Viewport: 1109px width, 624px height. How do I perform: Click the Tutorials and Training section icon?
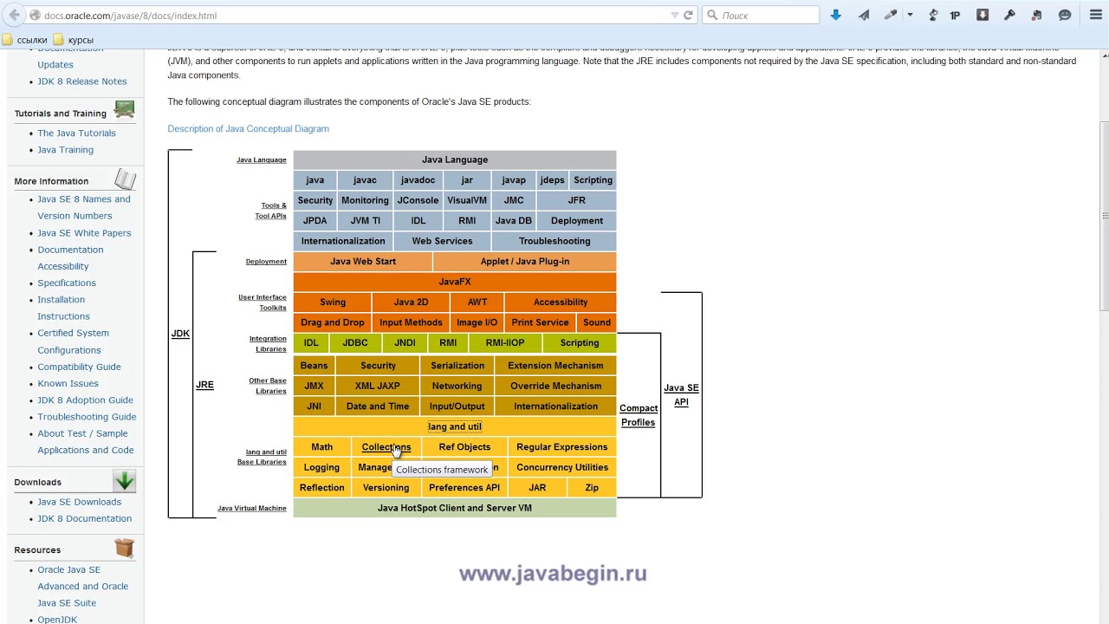tap(125, 110)
